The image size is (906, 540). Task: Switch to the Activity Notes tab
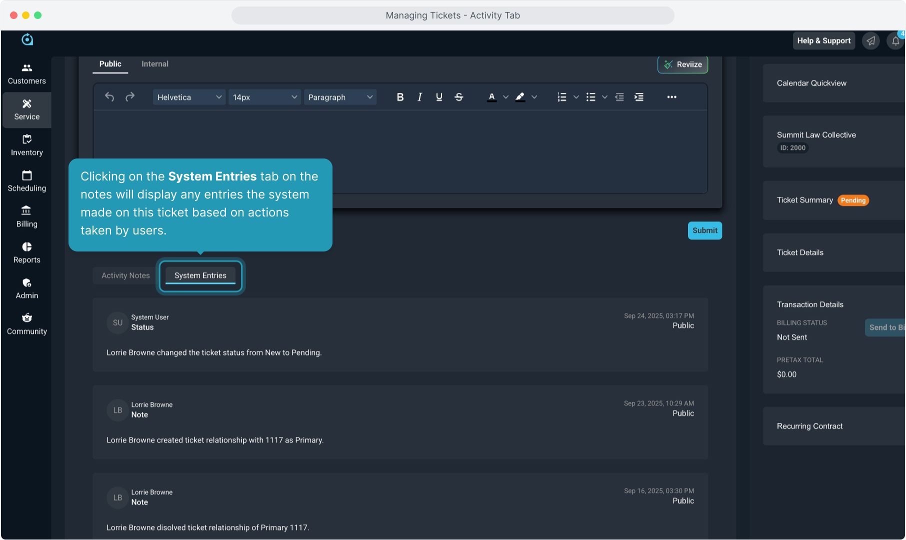coord(125,275)
